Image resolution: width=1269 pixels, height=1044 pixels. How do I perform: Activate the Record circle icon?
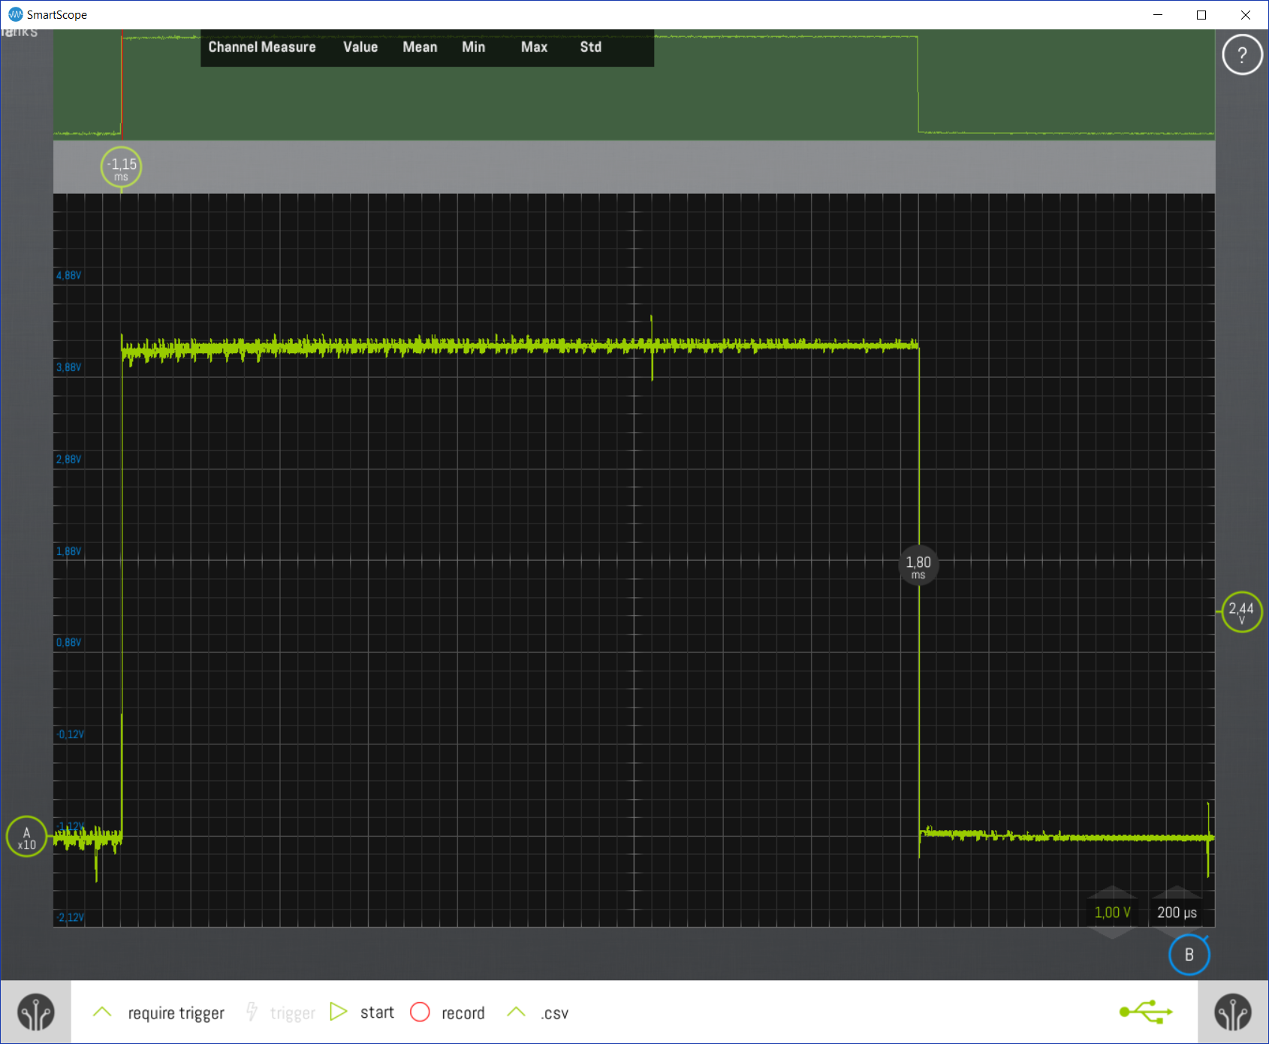tap(420, 1012)
